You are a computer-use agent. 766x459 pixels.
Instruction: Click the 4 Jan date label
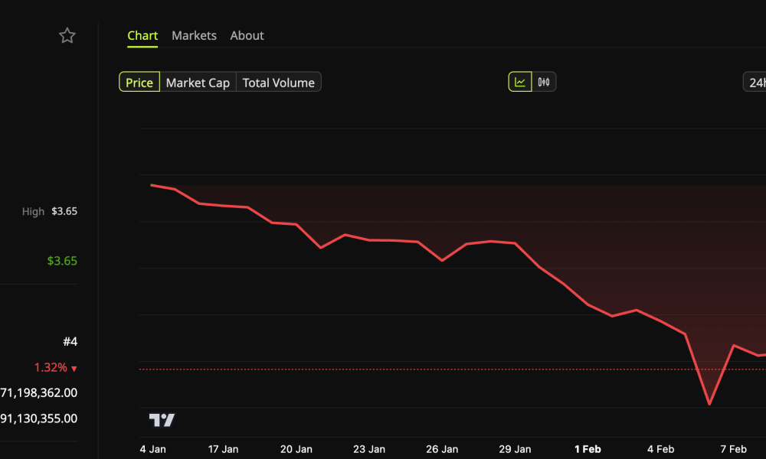[x=152, y=449]
